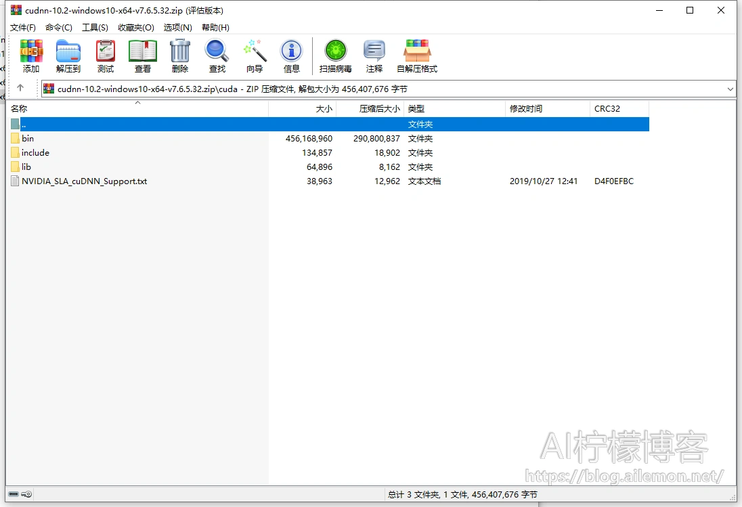Image resolution: width=742 pixels, height=507 pixels.
Task: Click 自解压格式 SFX icon
Action: (x=417, y=51)
